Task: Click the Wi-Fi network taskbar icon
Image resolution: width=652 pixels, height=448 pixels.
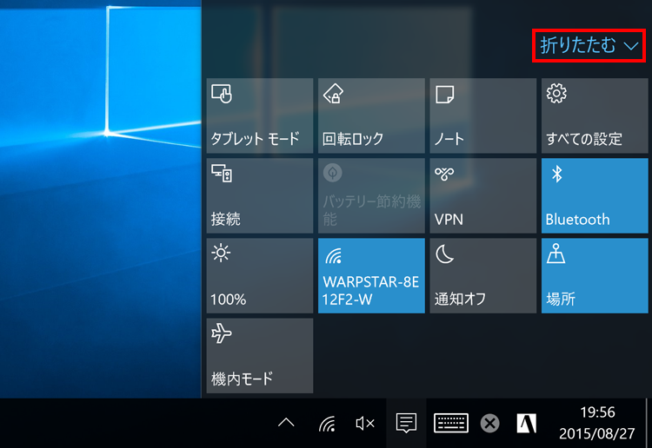Action: (327, 424)
